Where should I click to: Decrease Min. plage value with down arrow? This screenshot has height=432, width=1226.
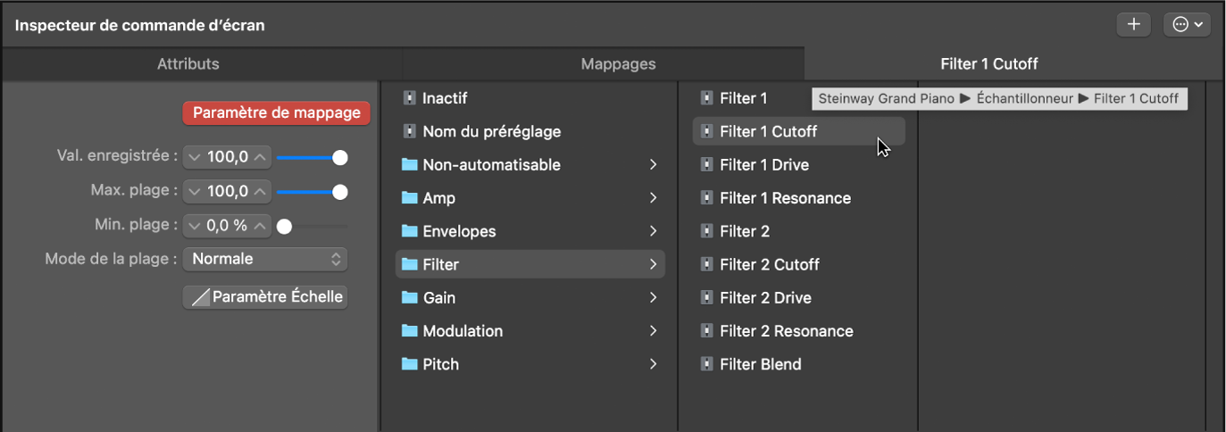click(x=194, y=227)
